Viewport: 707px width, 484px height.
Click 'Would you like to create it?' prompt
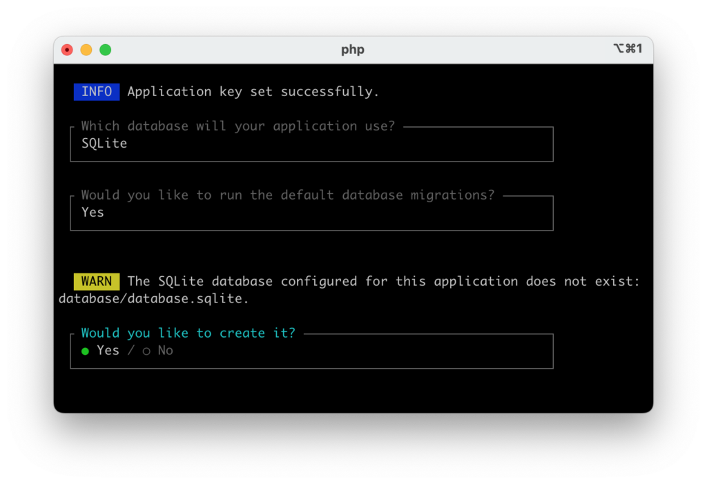(188, 333)
